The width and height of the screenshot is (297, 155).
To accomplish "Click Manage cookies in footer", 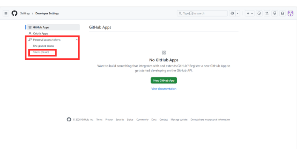I will pos(179,120).
